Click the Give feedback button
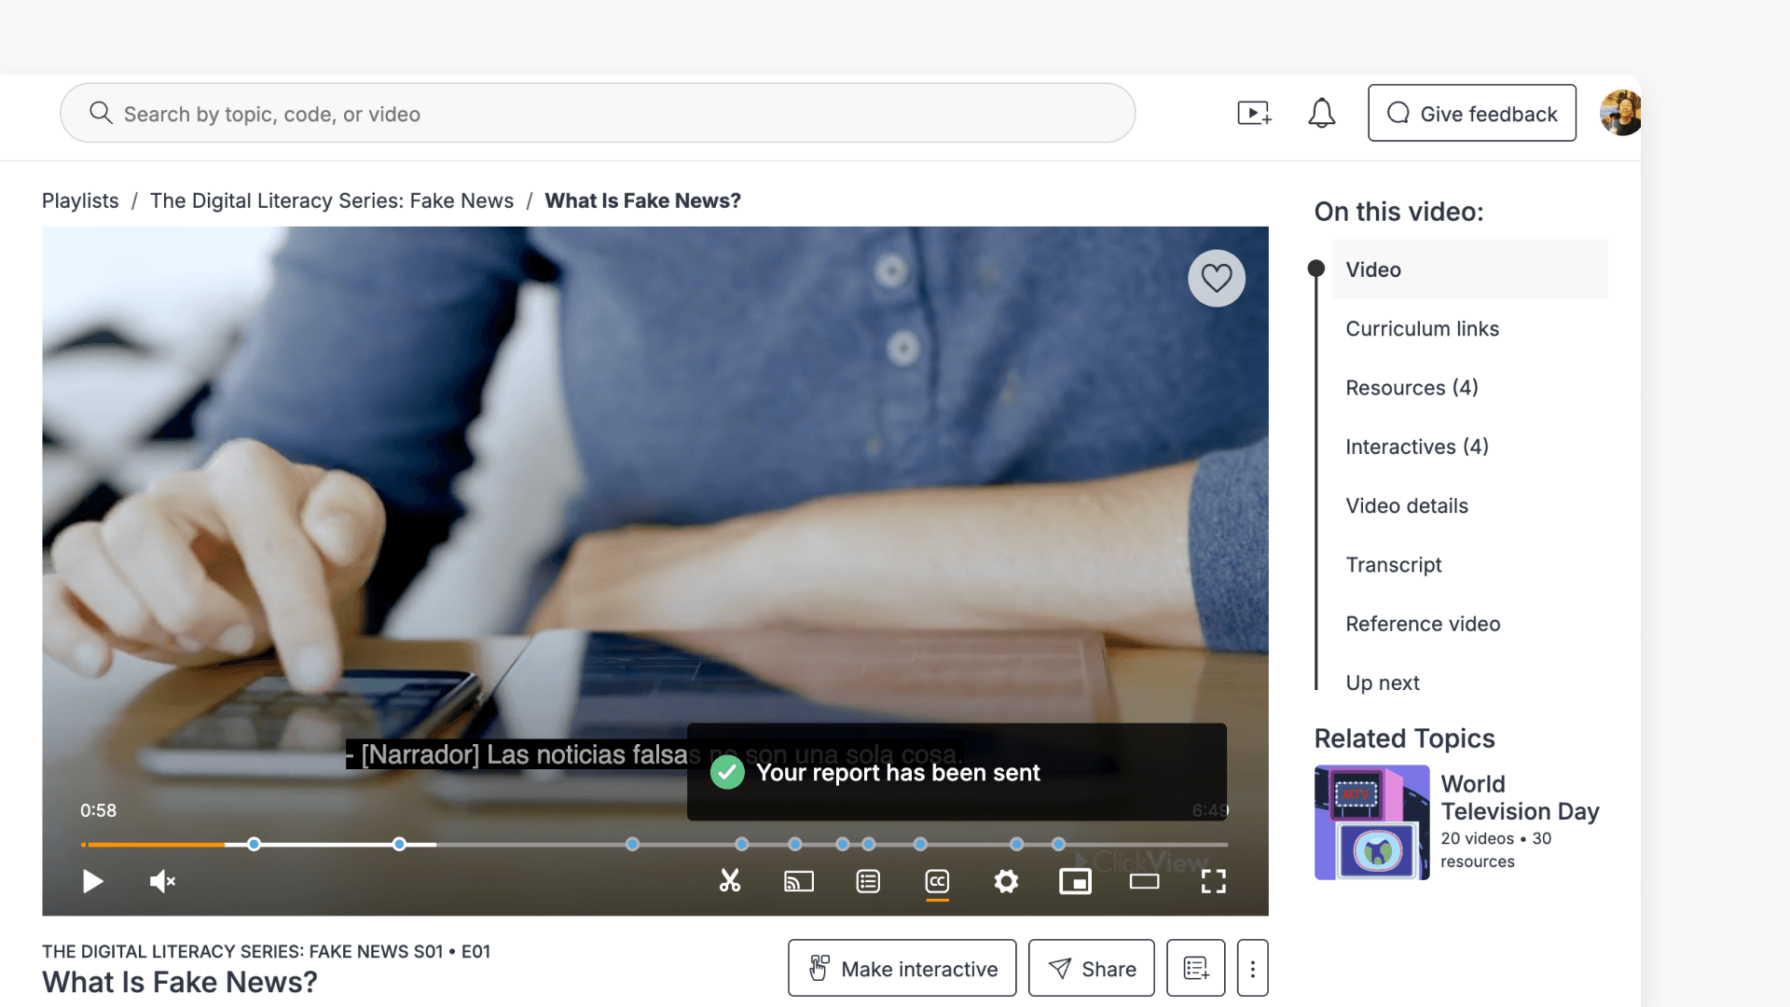 [1472, 114]
